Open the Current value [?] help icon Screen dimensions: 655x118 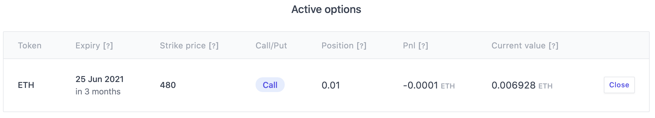pyautogui.click(x=553, y=46)
